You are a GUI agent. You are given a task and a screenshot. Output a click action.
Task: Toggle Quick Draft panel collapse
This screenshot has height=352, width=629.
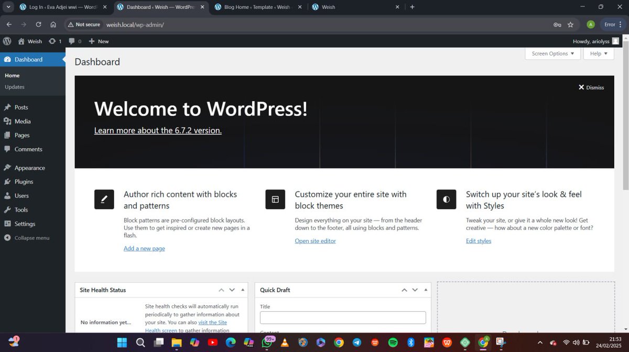(x=426, y=290)
